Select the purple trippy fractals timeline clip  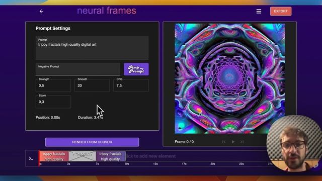pos(111,156)
